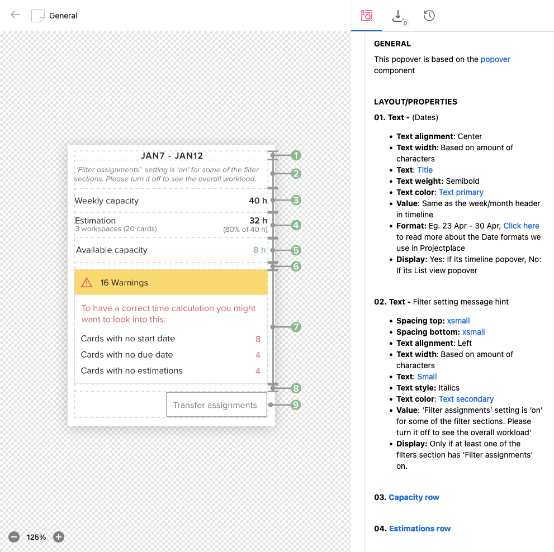554x552 pixels.
Task: Click annotation marker number 9
Action: 296,405
